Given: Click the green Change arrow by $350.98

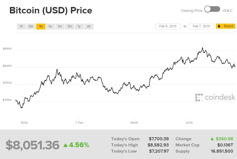Looking at the screenshot, I should [212, 139].
